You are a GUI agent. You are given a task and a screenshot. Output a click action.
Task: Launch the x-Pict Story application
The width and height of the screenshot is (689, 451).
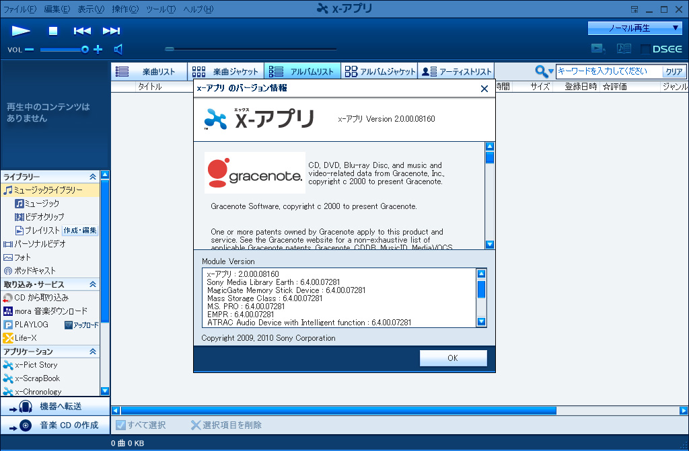(x=30, y=365)
